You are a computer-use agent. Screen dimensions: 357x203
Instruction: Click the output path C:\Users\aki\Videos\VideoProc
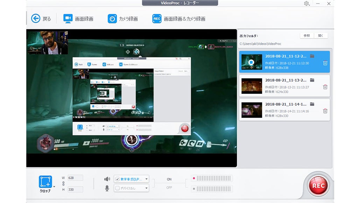click(x=260, y=44)
